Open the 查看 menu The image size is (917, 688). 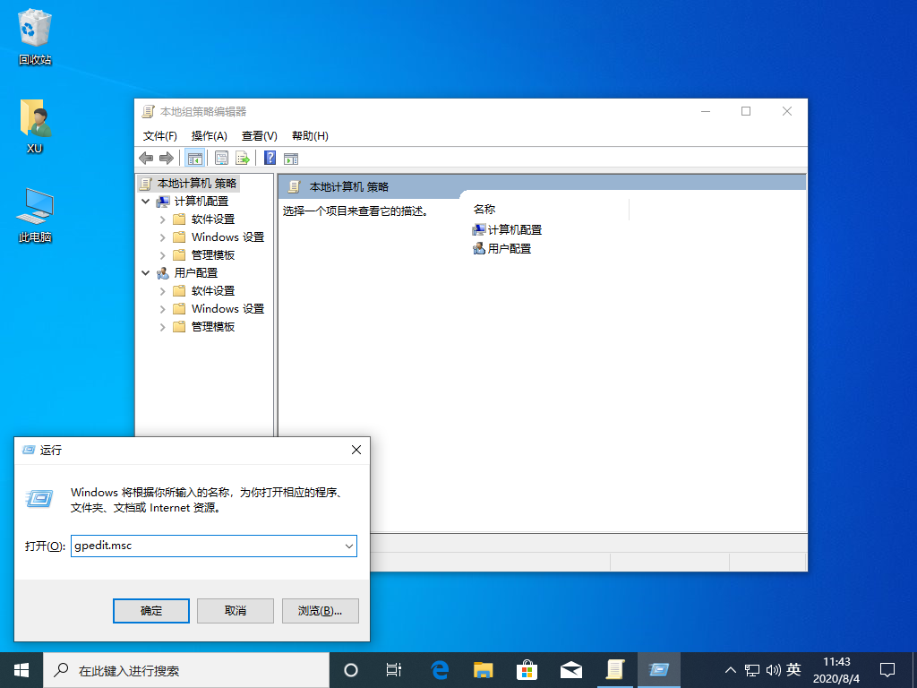point(258,135)
